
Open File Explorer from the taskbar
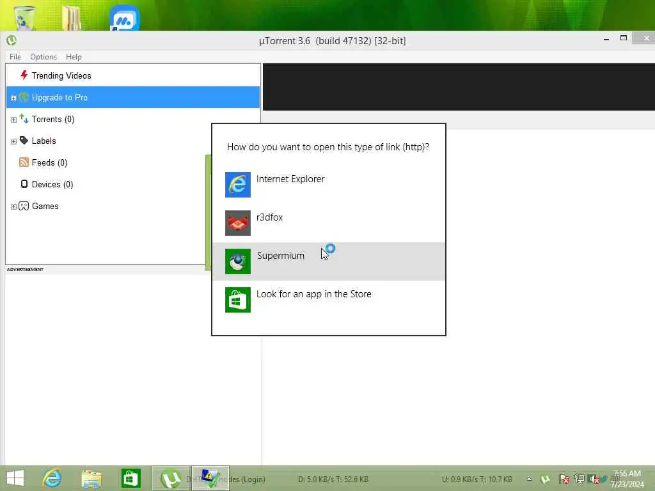point(91,479)
